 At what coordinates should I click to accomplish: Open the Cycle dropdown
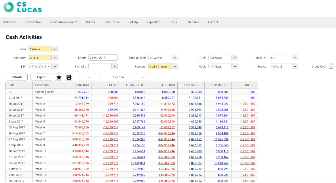point(235,66)
